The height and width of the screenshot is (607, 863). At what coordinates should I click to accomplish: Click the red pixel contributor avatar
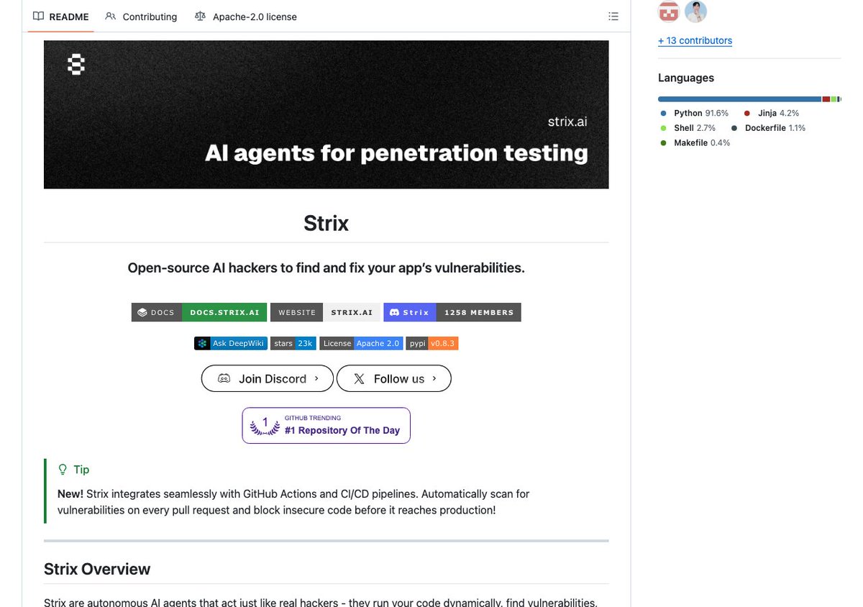pos(670,12)
